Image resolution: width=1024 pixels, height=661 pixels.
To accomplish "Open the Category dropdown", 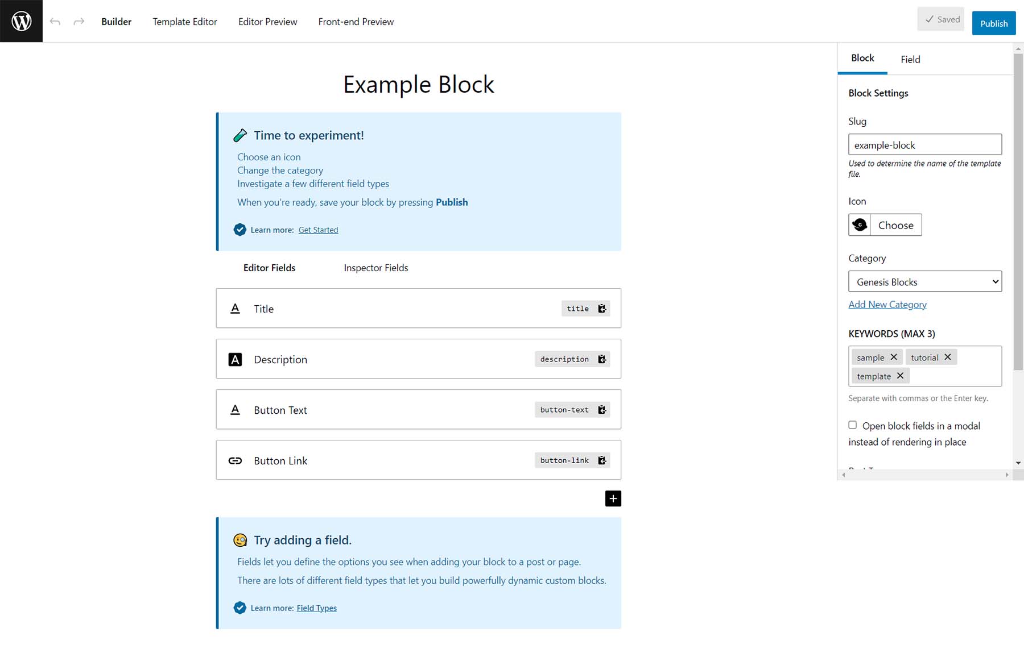I will point(924,281).
